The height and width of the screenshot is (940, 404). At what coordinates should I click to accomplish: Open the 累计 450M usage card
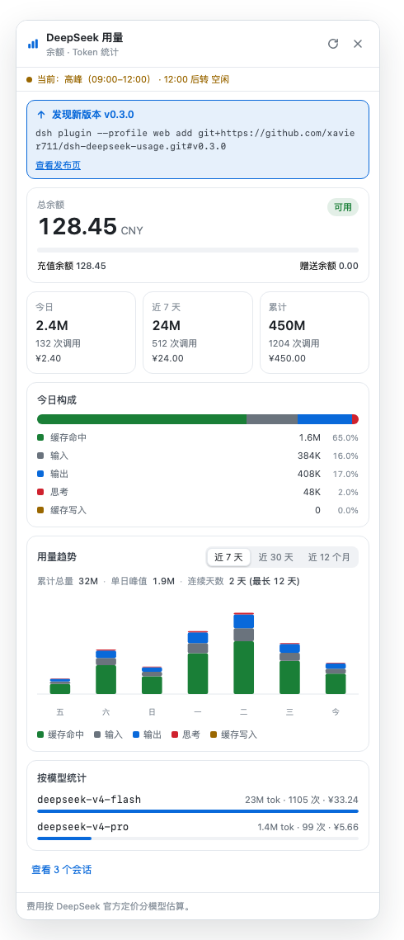pos(314,333)
